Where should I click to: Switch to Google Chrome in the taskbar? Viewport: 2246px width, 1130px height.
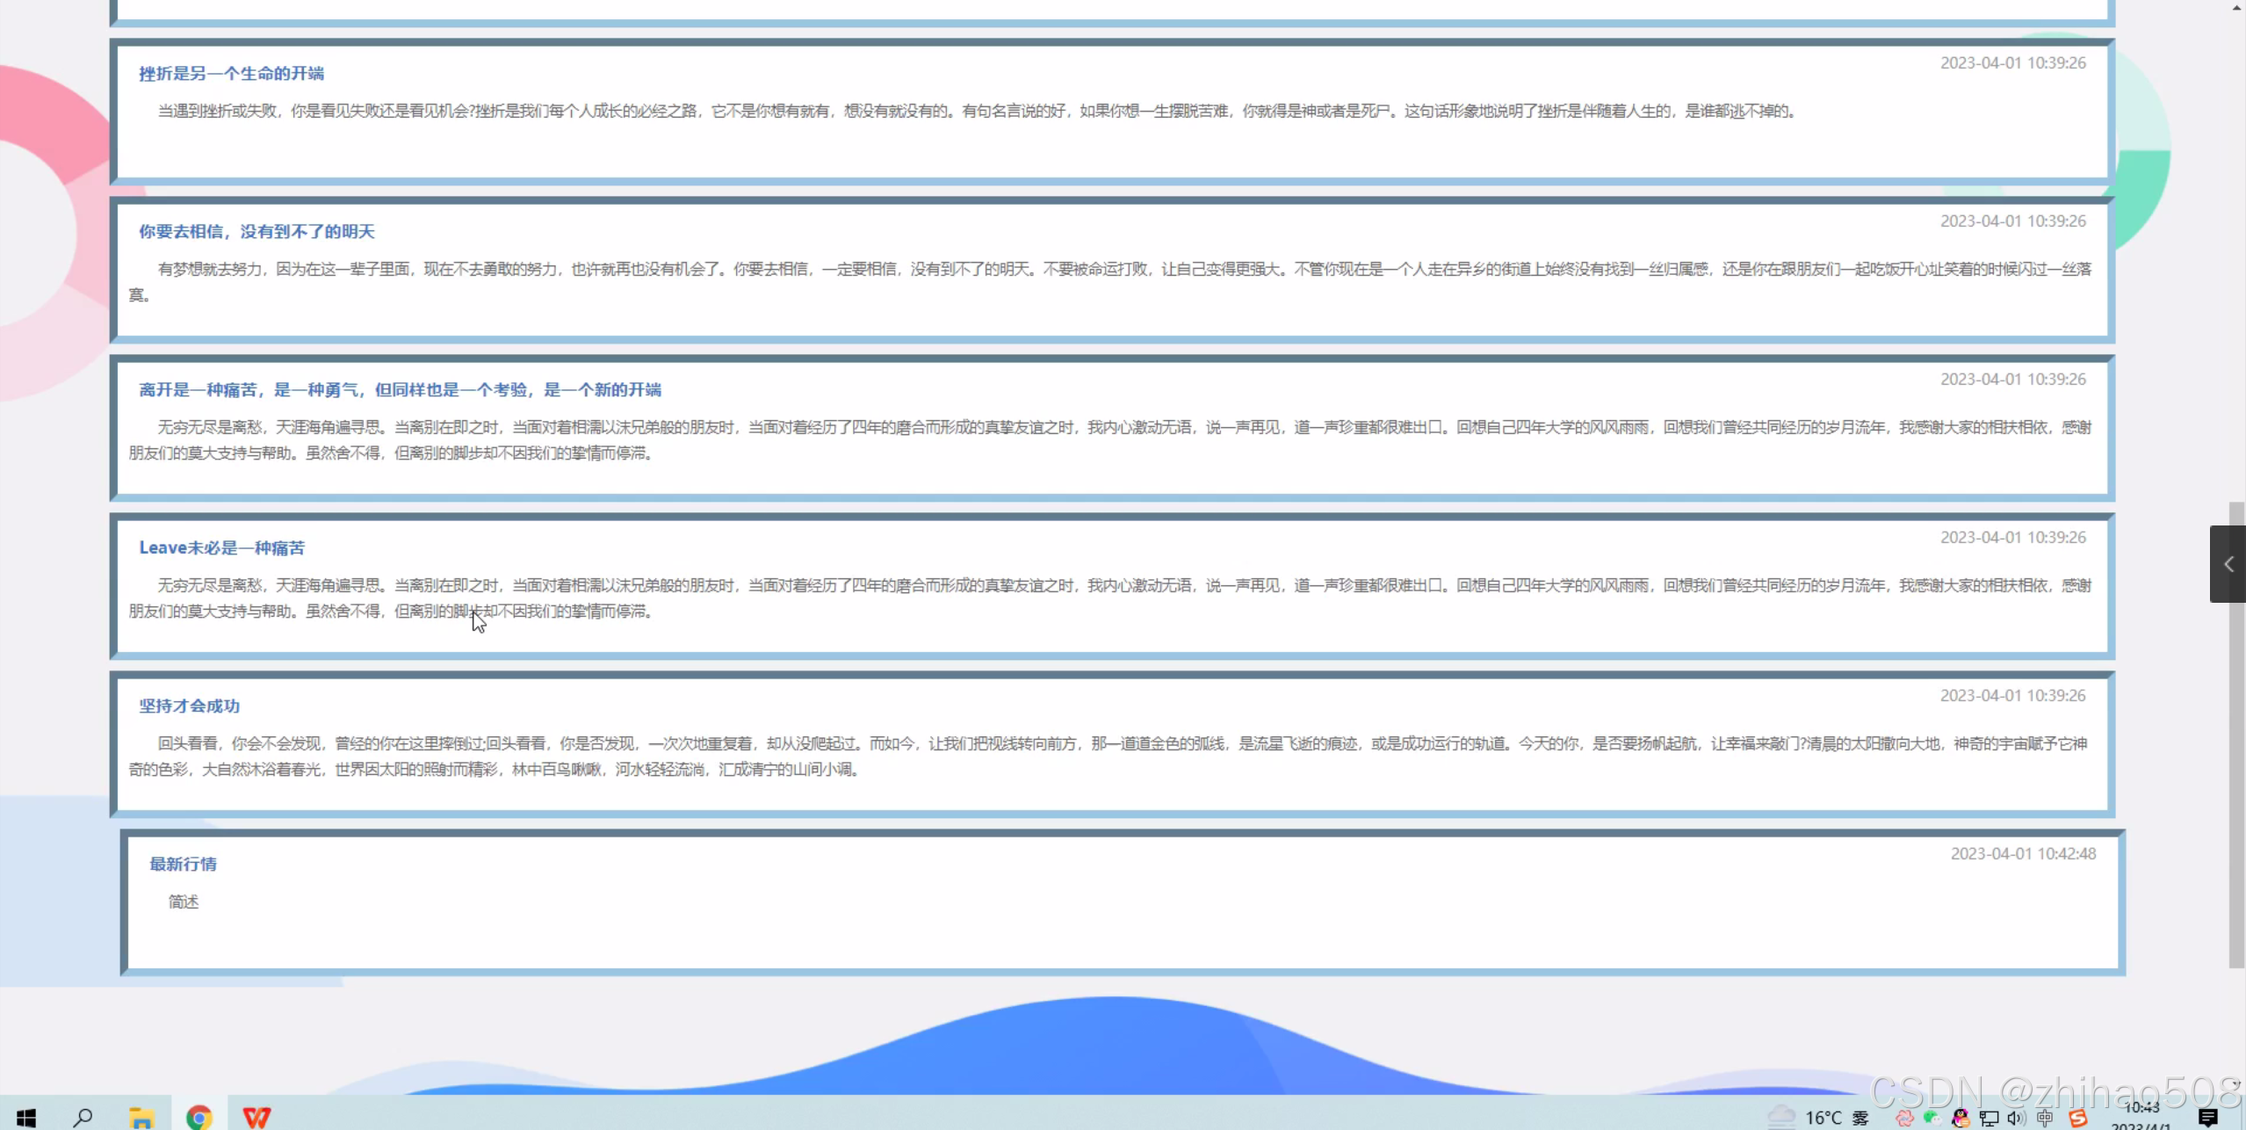point(199,1117)
